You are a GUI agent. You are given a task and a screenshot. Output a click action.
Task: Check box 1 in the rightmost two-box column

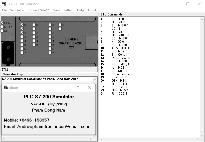pos(60,29)
